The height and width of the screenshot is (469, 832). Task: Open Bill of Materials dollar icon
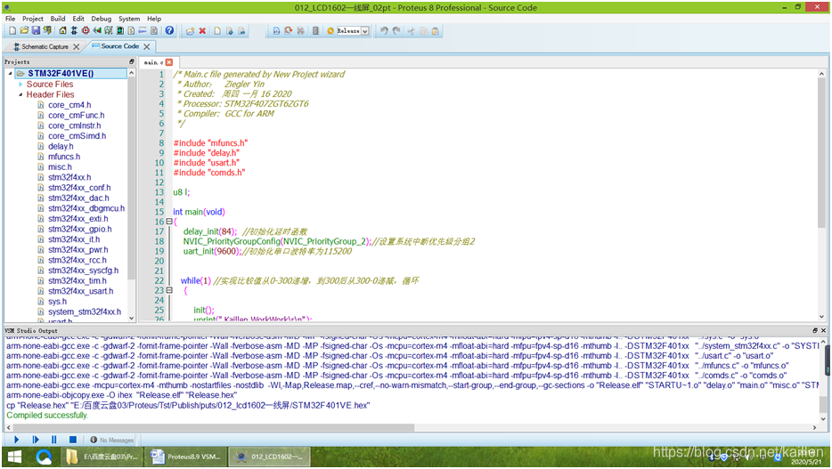[131, 31]
